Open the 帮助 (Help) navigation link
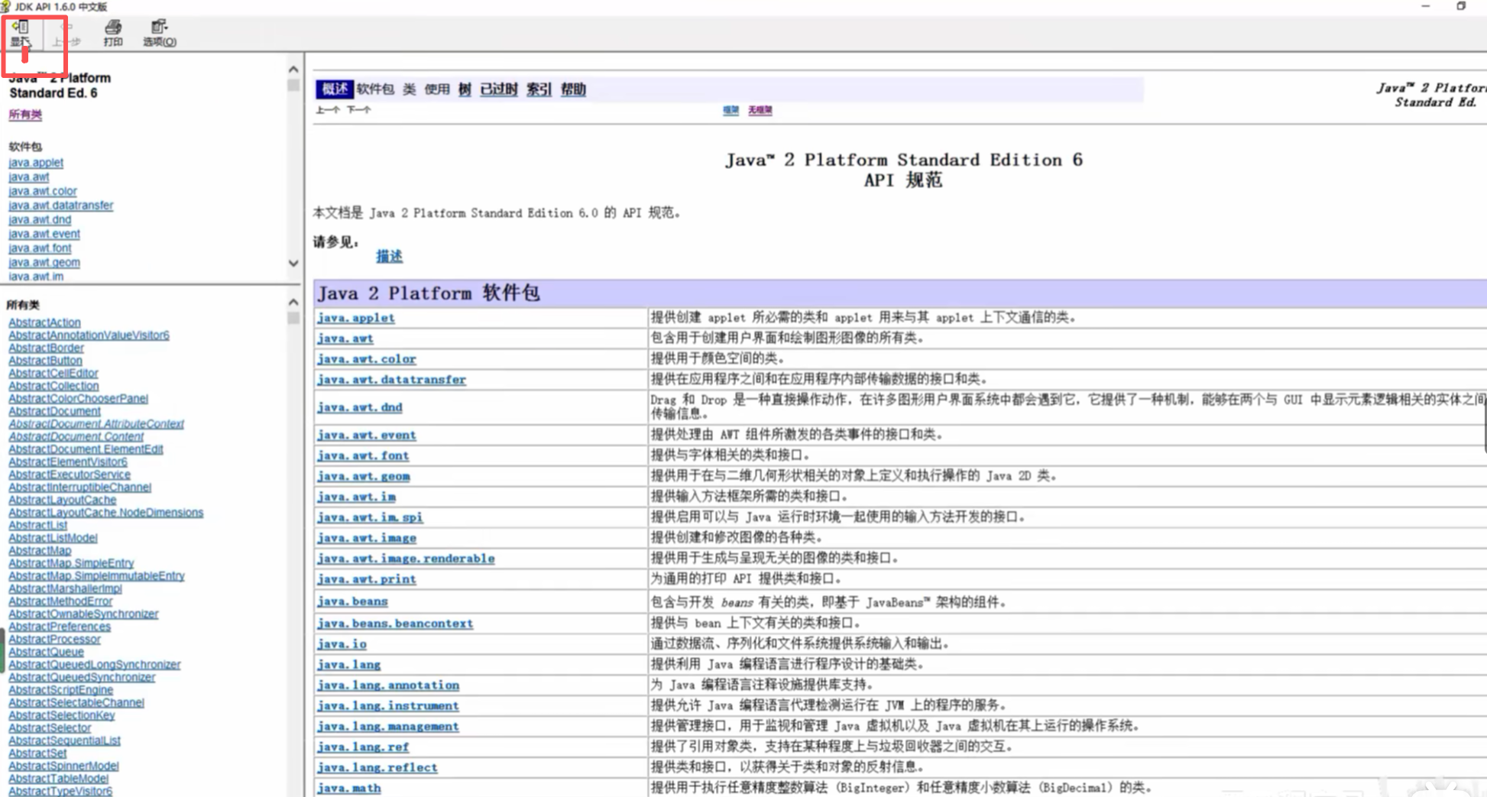 click(573, 89)
